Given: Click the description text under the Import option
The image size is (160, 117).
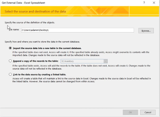Looking at the screenshot, I should click(81, 54).
